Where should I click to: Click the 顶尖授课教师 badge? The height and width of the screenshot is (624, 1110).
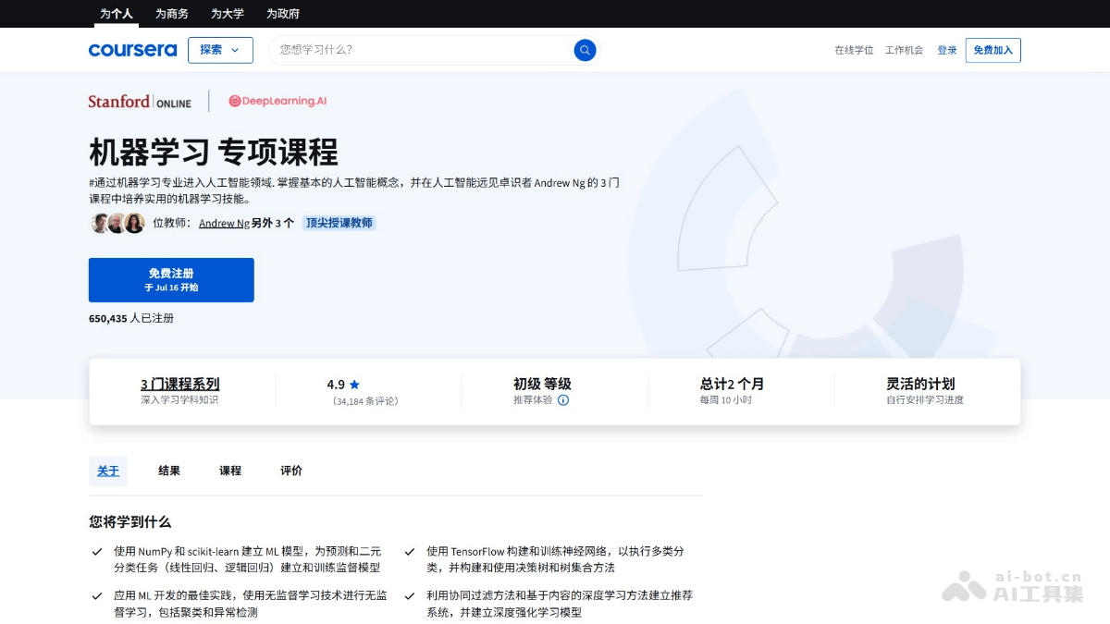click(x=339, y=223)
